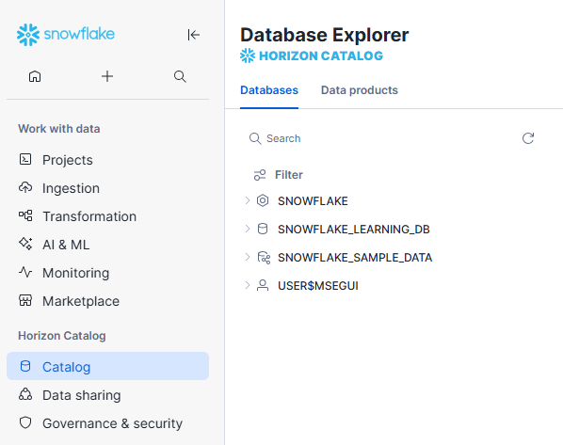Screen dimensions: 563x445
Task: Select Catalog in the sidebar
Action: tap(107, 366)
